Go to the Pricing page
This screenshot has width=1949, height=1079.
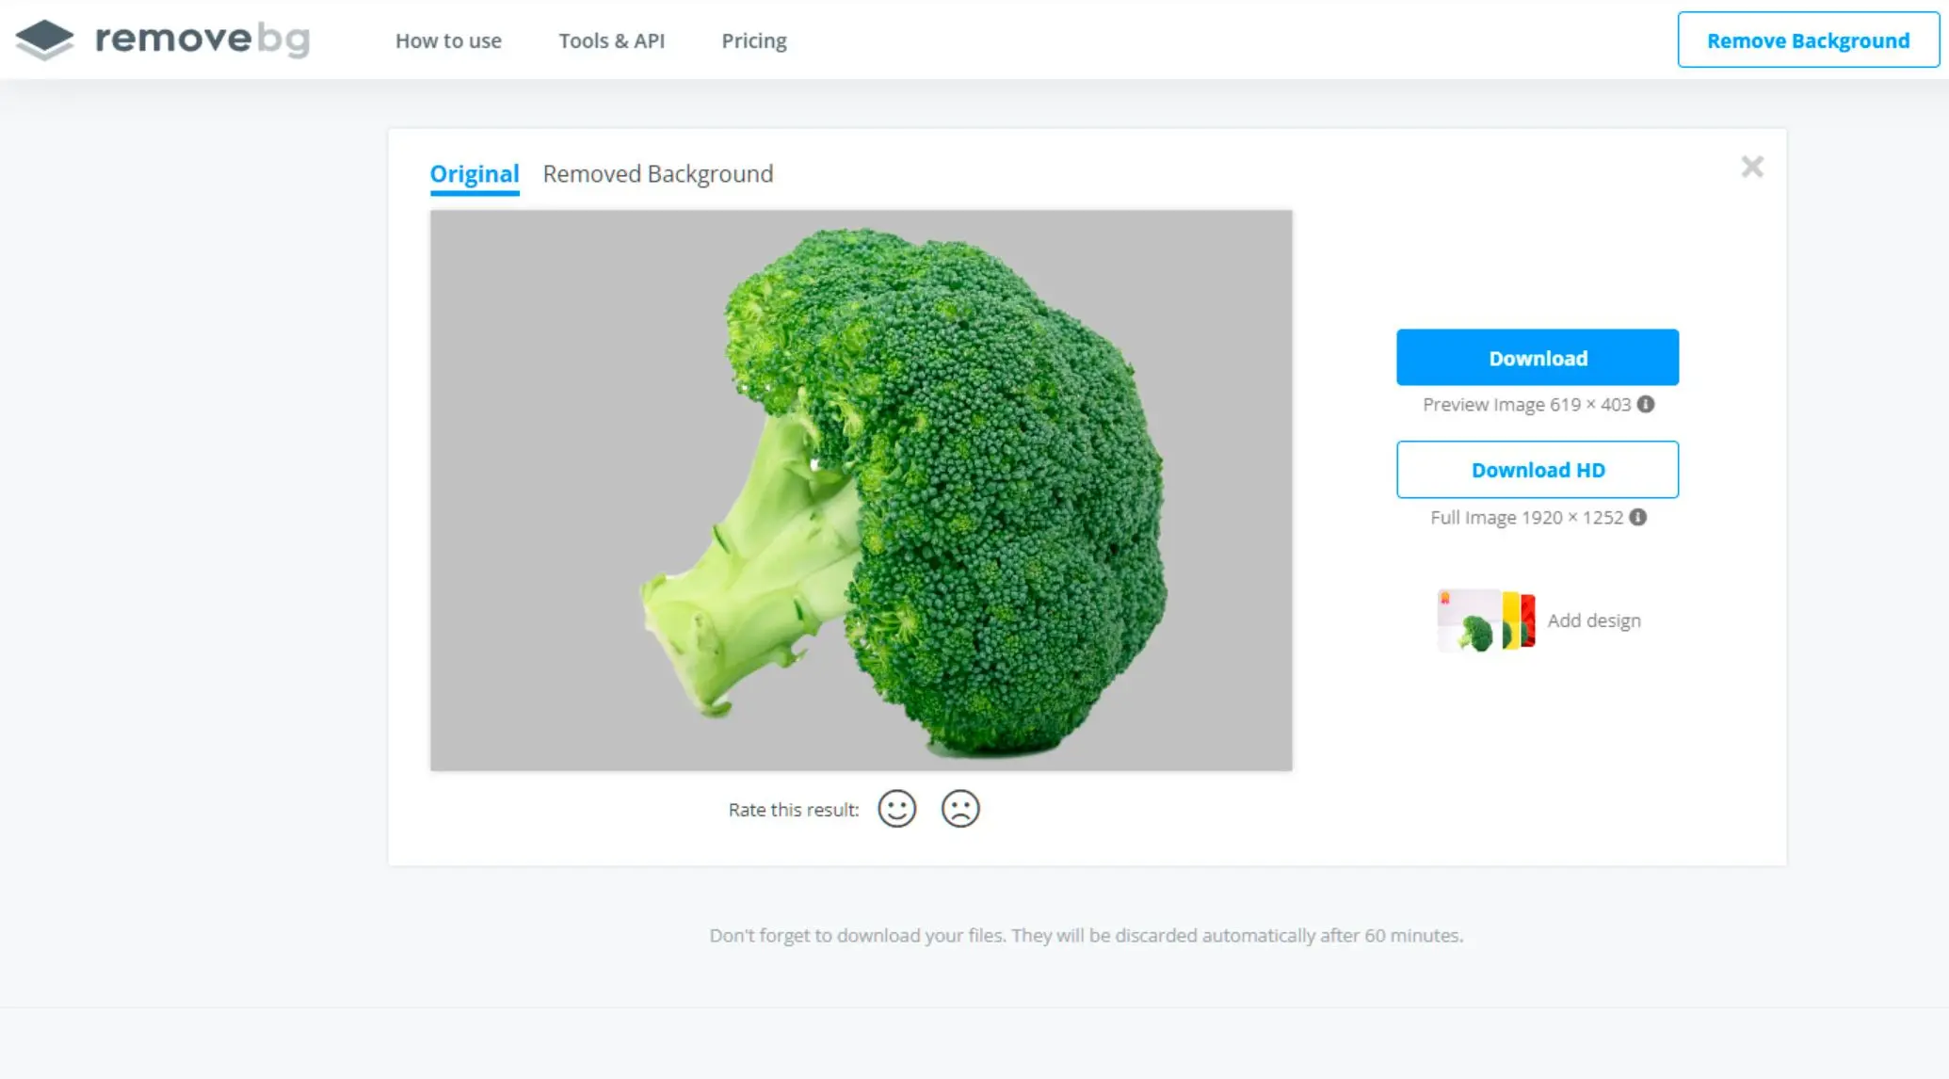[x=753, y=41]
